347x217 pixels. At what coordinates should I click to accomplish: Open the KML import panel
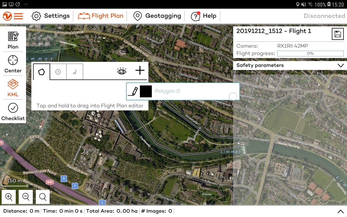pyautogui.click(x=13, y=88)
